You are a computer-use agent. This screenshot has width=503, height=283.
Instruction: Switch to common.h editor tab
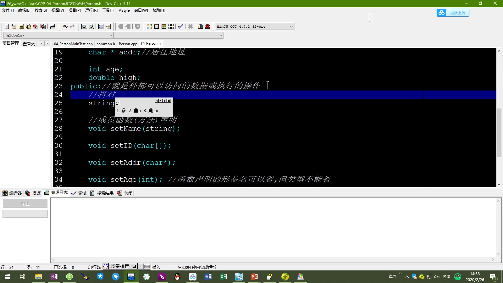tap(106, 44)
